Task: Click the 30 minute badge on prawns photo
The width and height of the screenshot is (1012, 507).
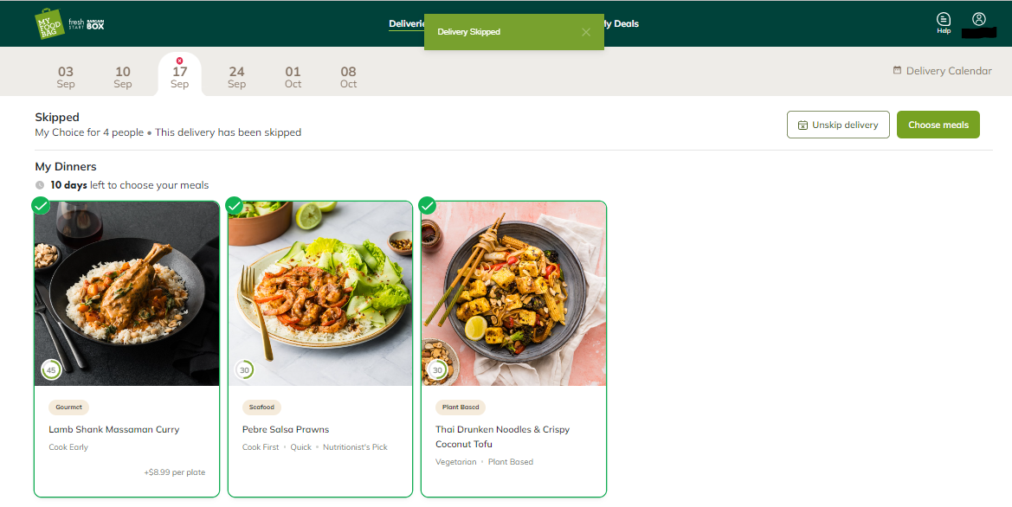Action: (x=245, y=370)
